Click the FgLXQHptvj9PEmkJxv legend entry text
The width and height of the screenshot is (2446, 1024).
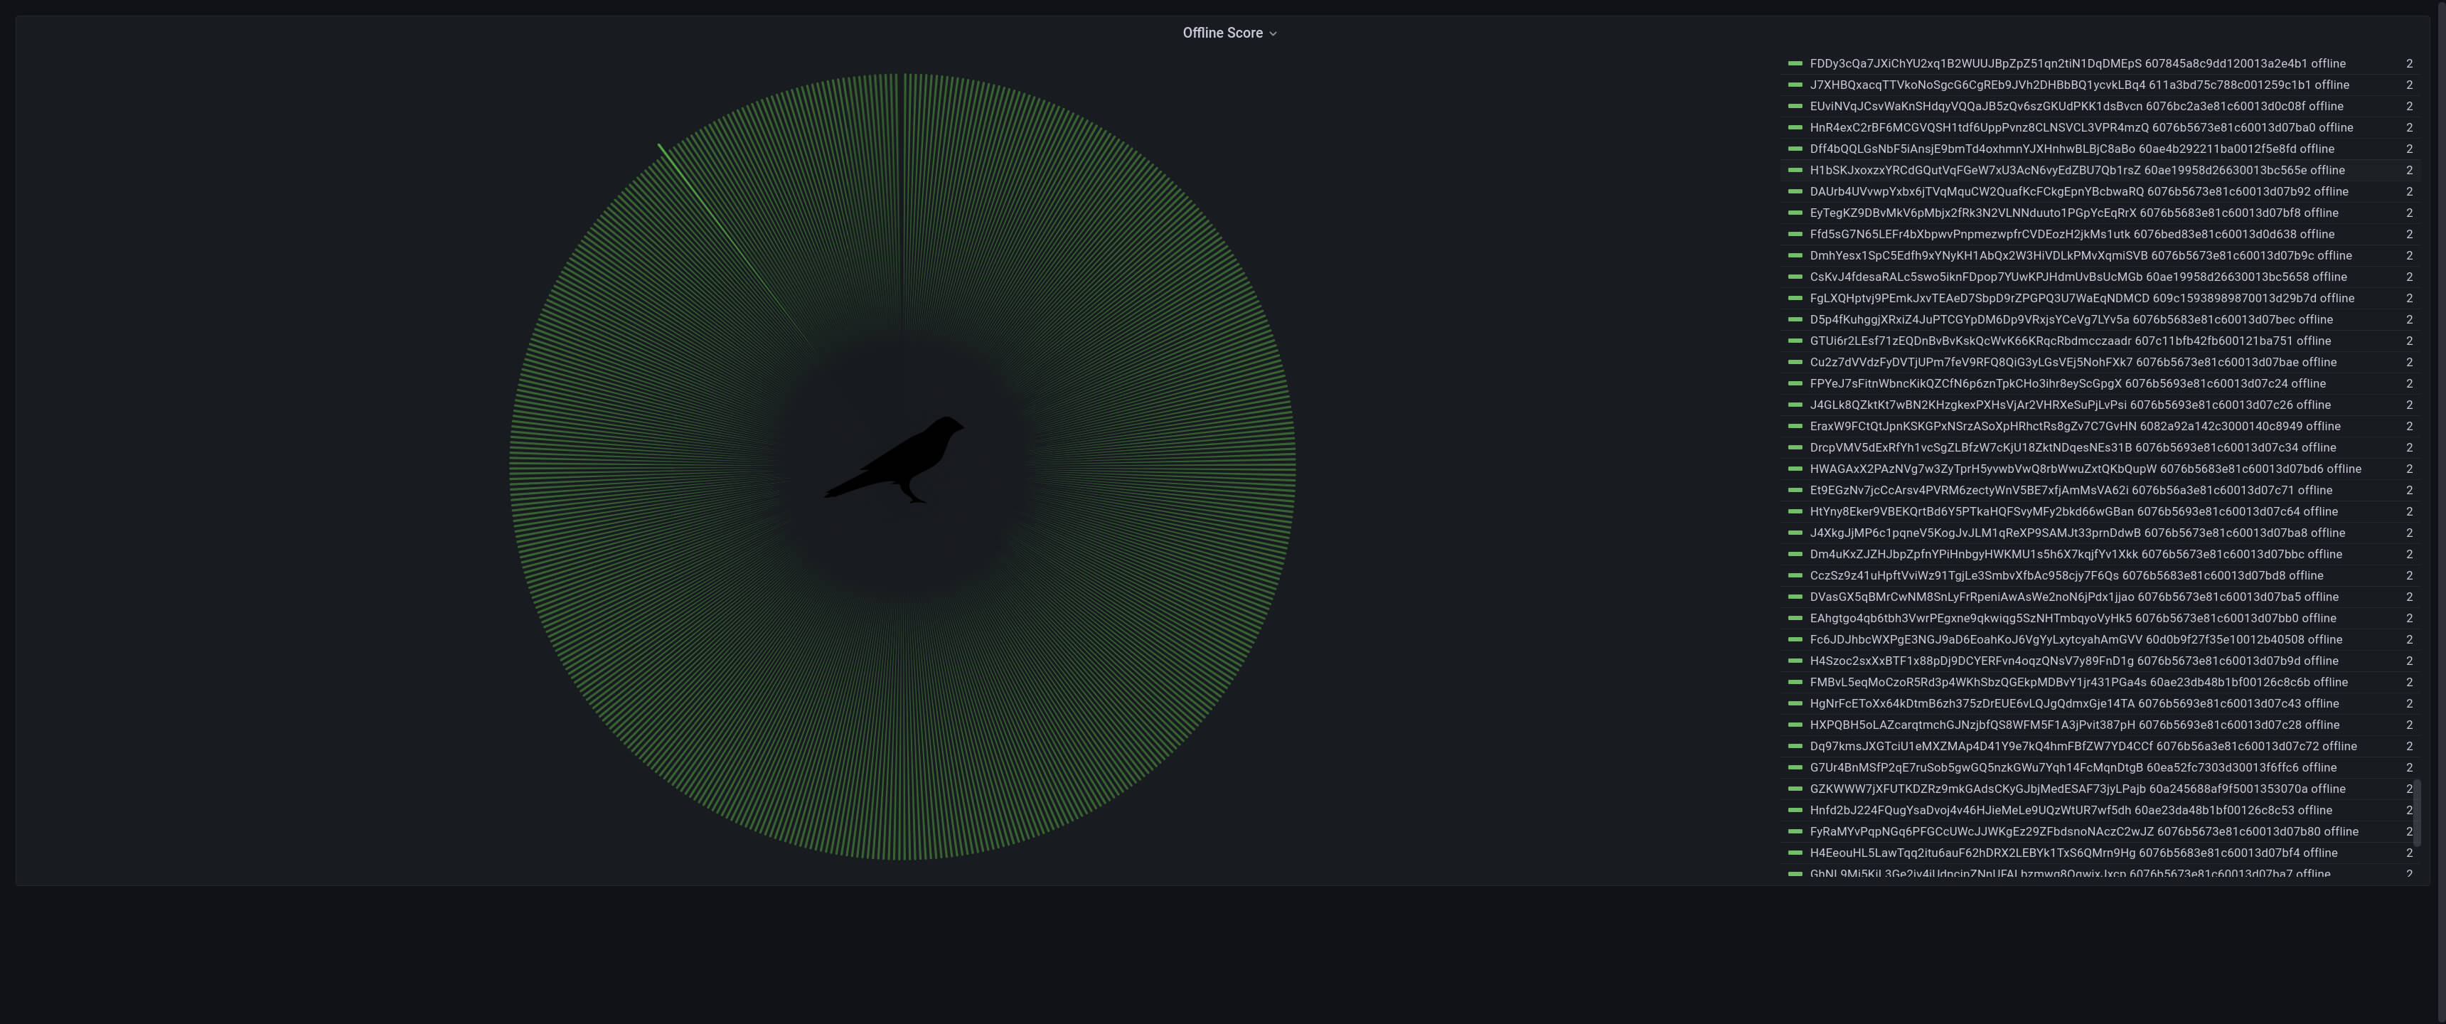click(x=2081, y=298)
